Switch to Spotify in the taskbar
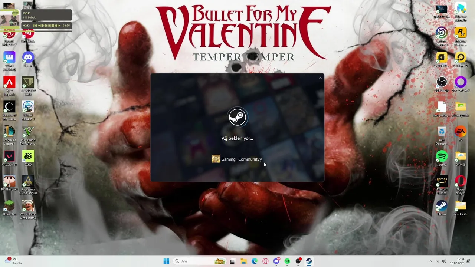Viewport: 475px width, 267px height. point(287,261)
